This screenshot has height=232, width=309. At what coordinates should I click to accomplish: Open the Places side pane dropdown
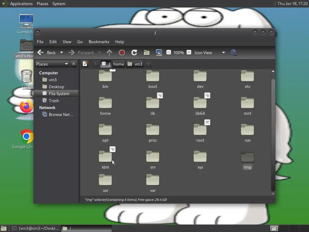click(52, 64)
